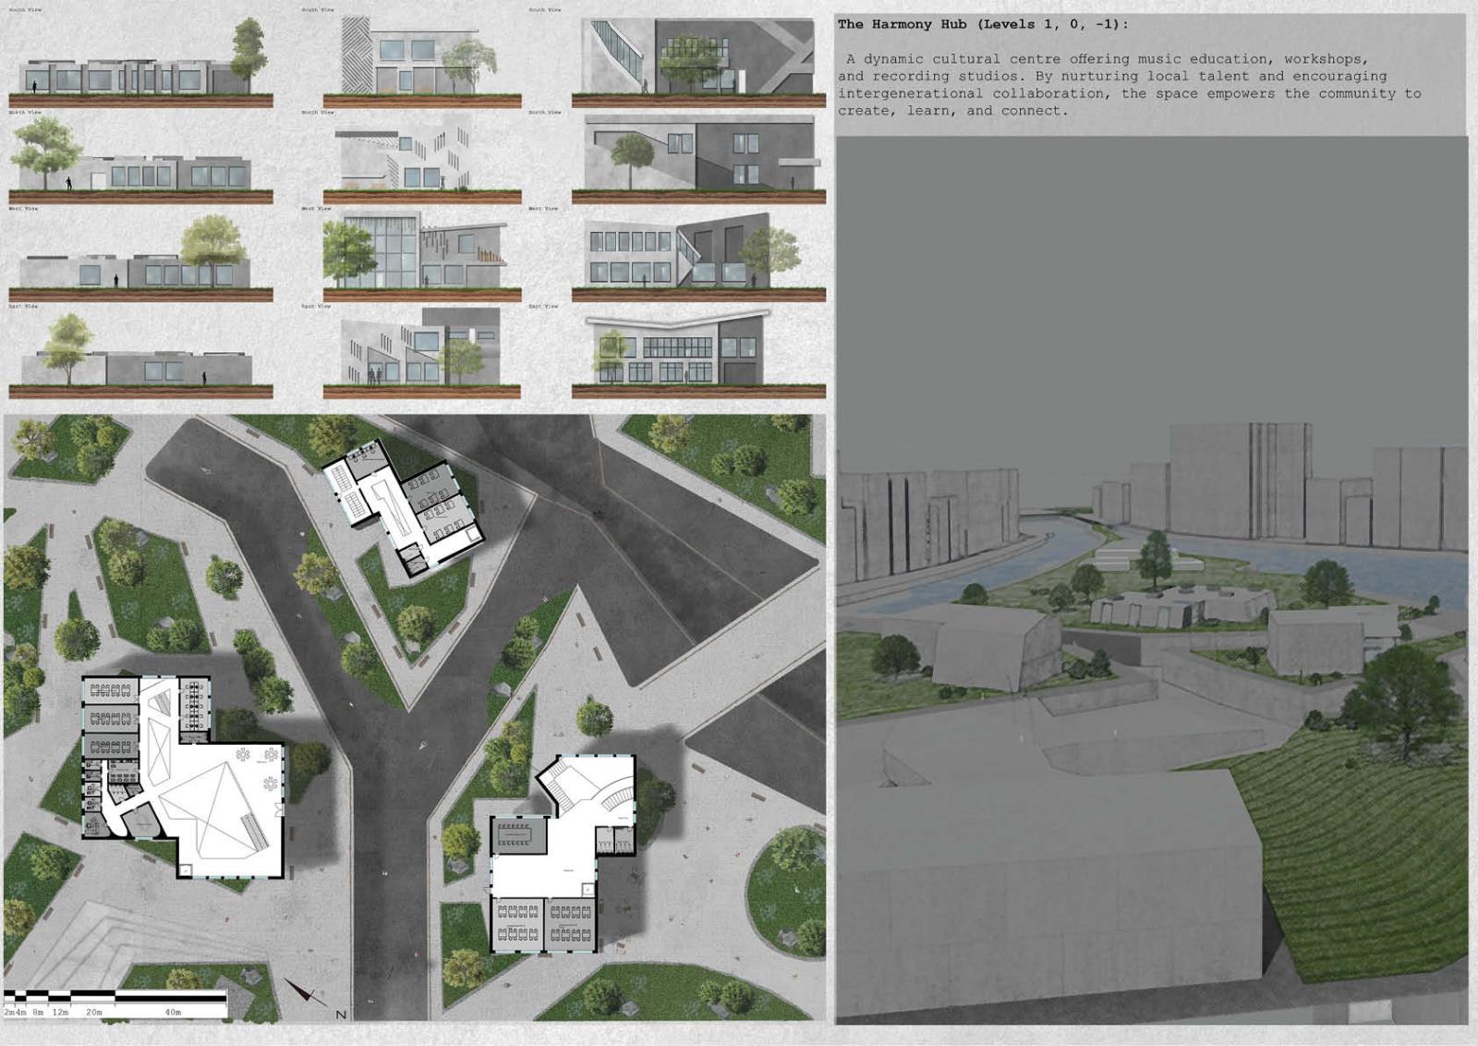This screenshot has height=1046, width=1478.
Task: Select the glass-facade West View elevation in middle column
Action: pyautogui.click(x=421, y=254)
